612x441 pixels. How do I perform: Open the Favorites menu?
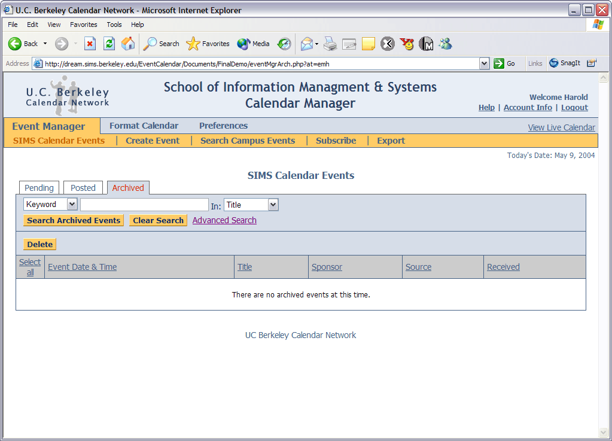[x=84, y=25]
